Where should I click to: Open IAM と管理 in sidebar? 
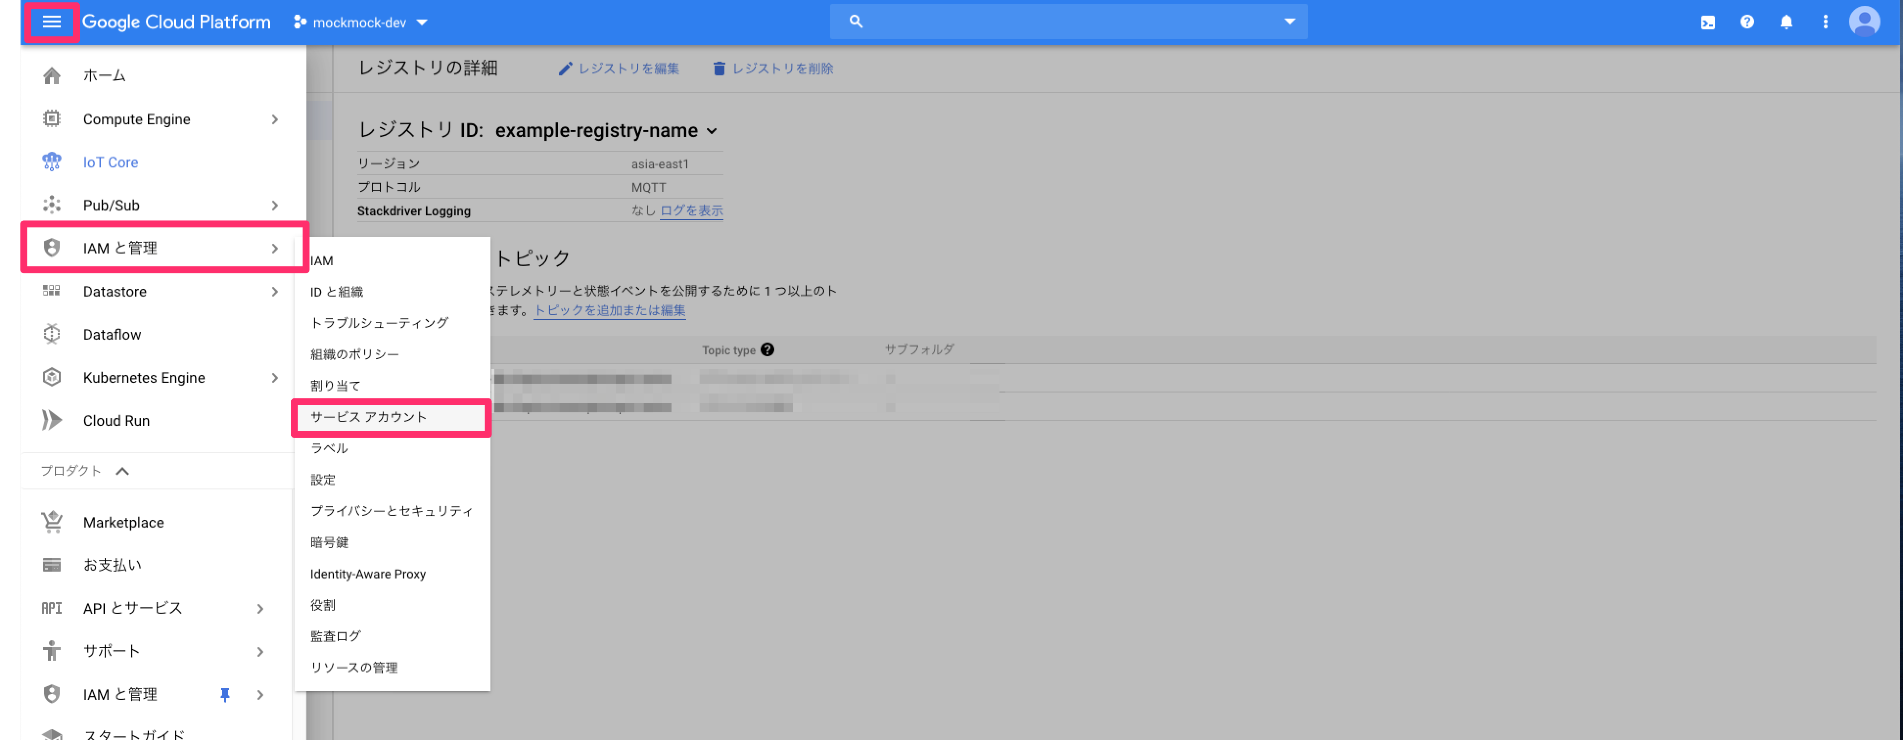164,248
